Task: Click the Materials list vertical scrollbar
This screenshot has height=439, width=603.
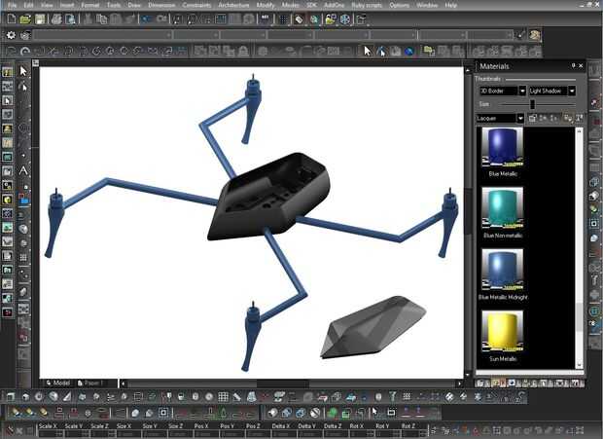Action: (579, 248)
